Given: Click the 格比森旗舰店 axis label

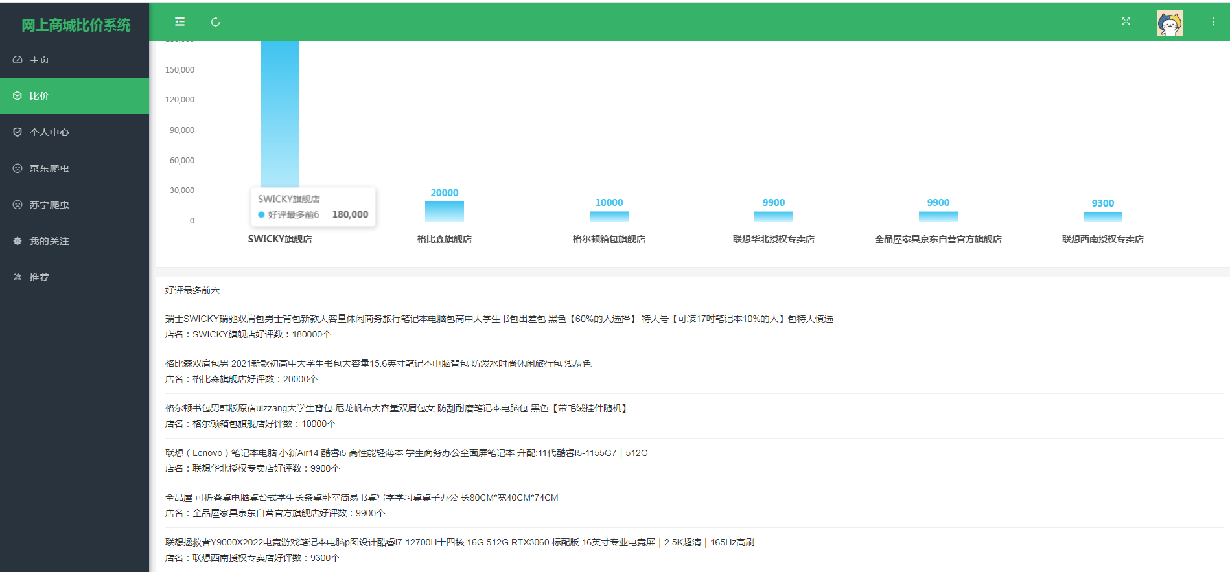Looking at the screenshot, I should point(445,239).
